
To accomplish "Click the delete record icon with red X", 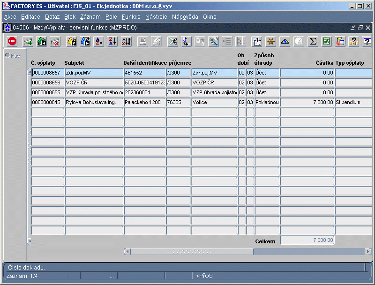I will 55,41.
